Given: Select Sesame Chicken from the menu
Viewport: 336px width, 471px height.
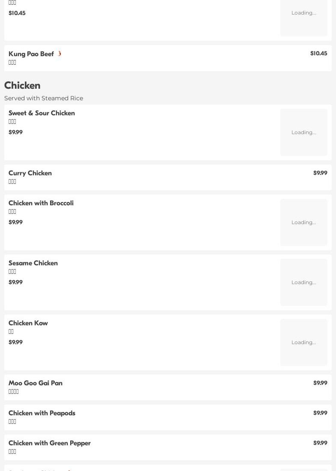Looking at the screenshot, I should (168, 282).
